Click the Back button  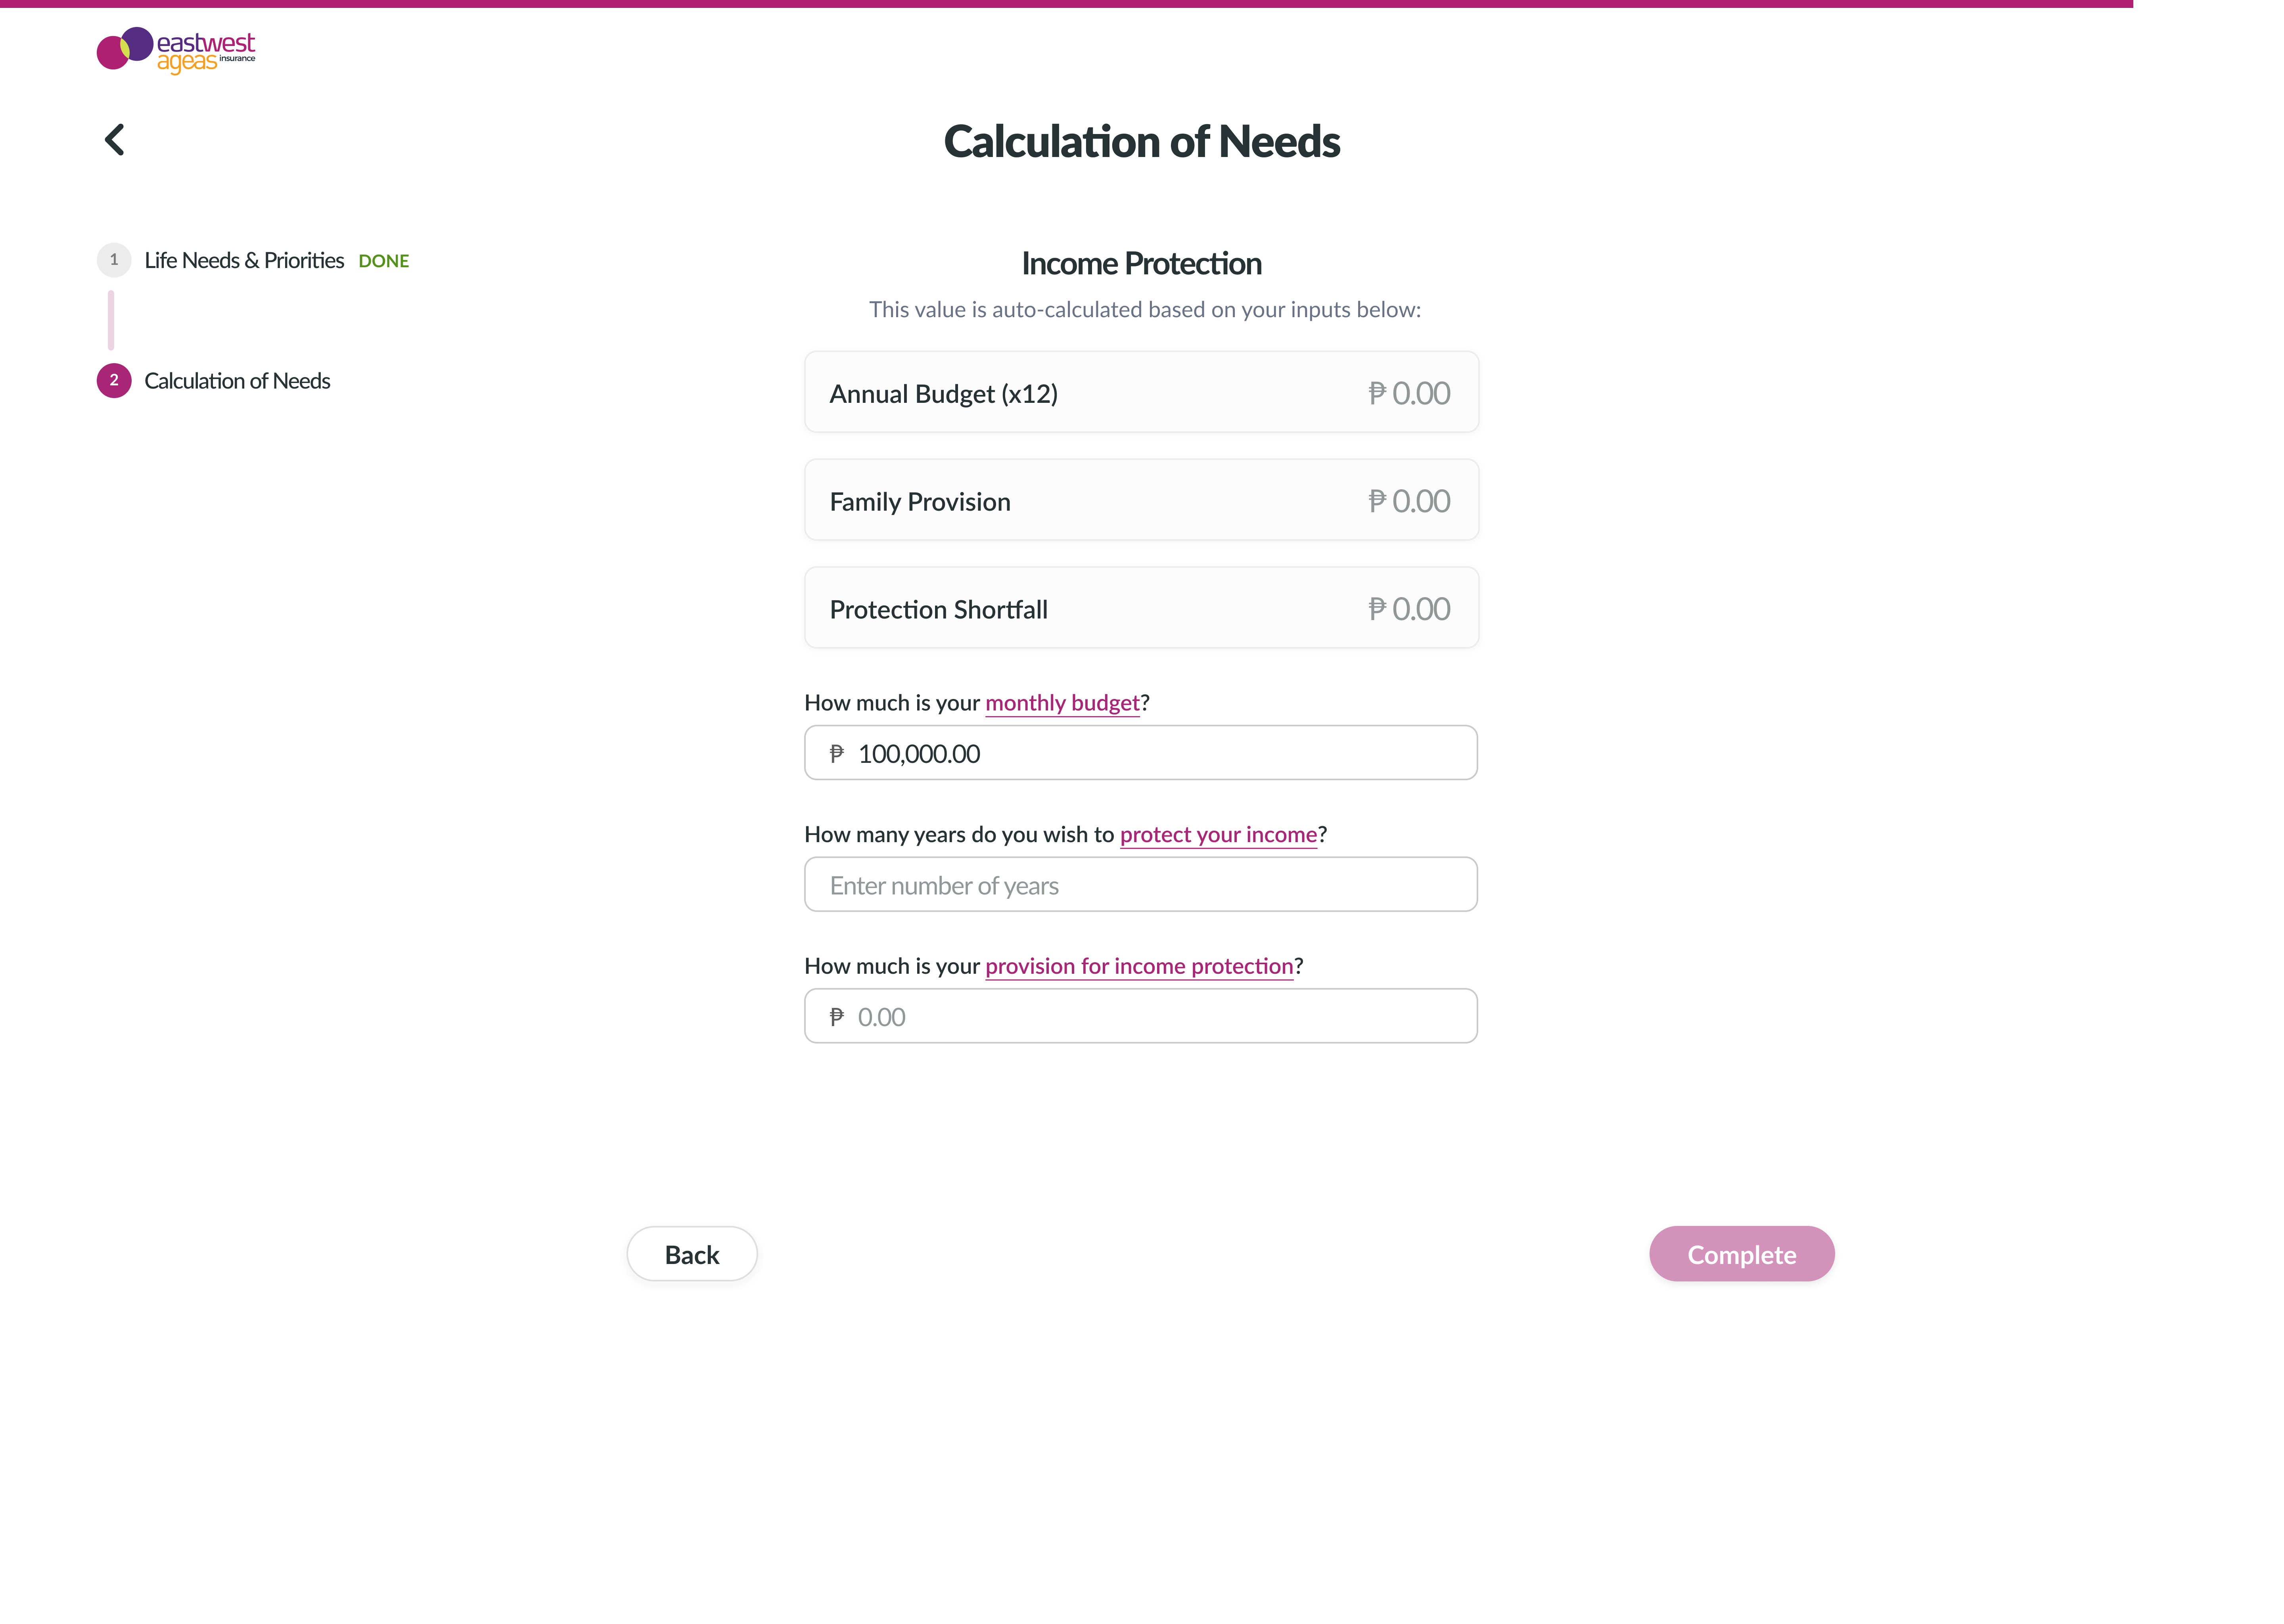(x=692, y=1254)
